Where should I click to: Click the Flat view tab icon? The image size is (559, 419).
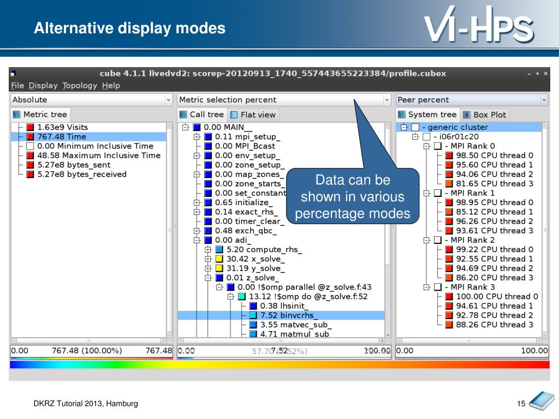pos(234,115)
